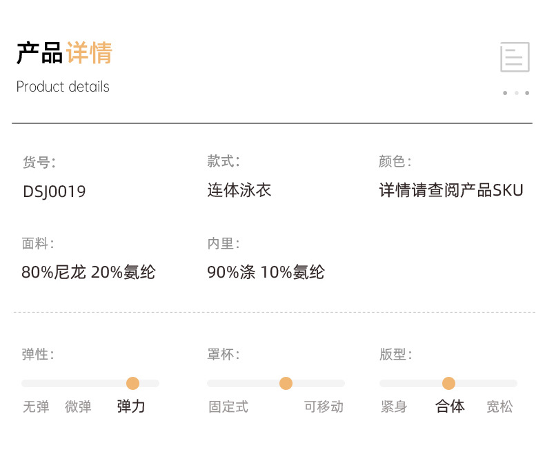545x454 pixels.
Task: Select the 宽松 fit option
Action: click(x=499, y=406)
